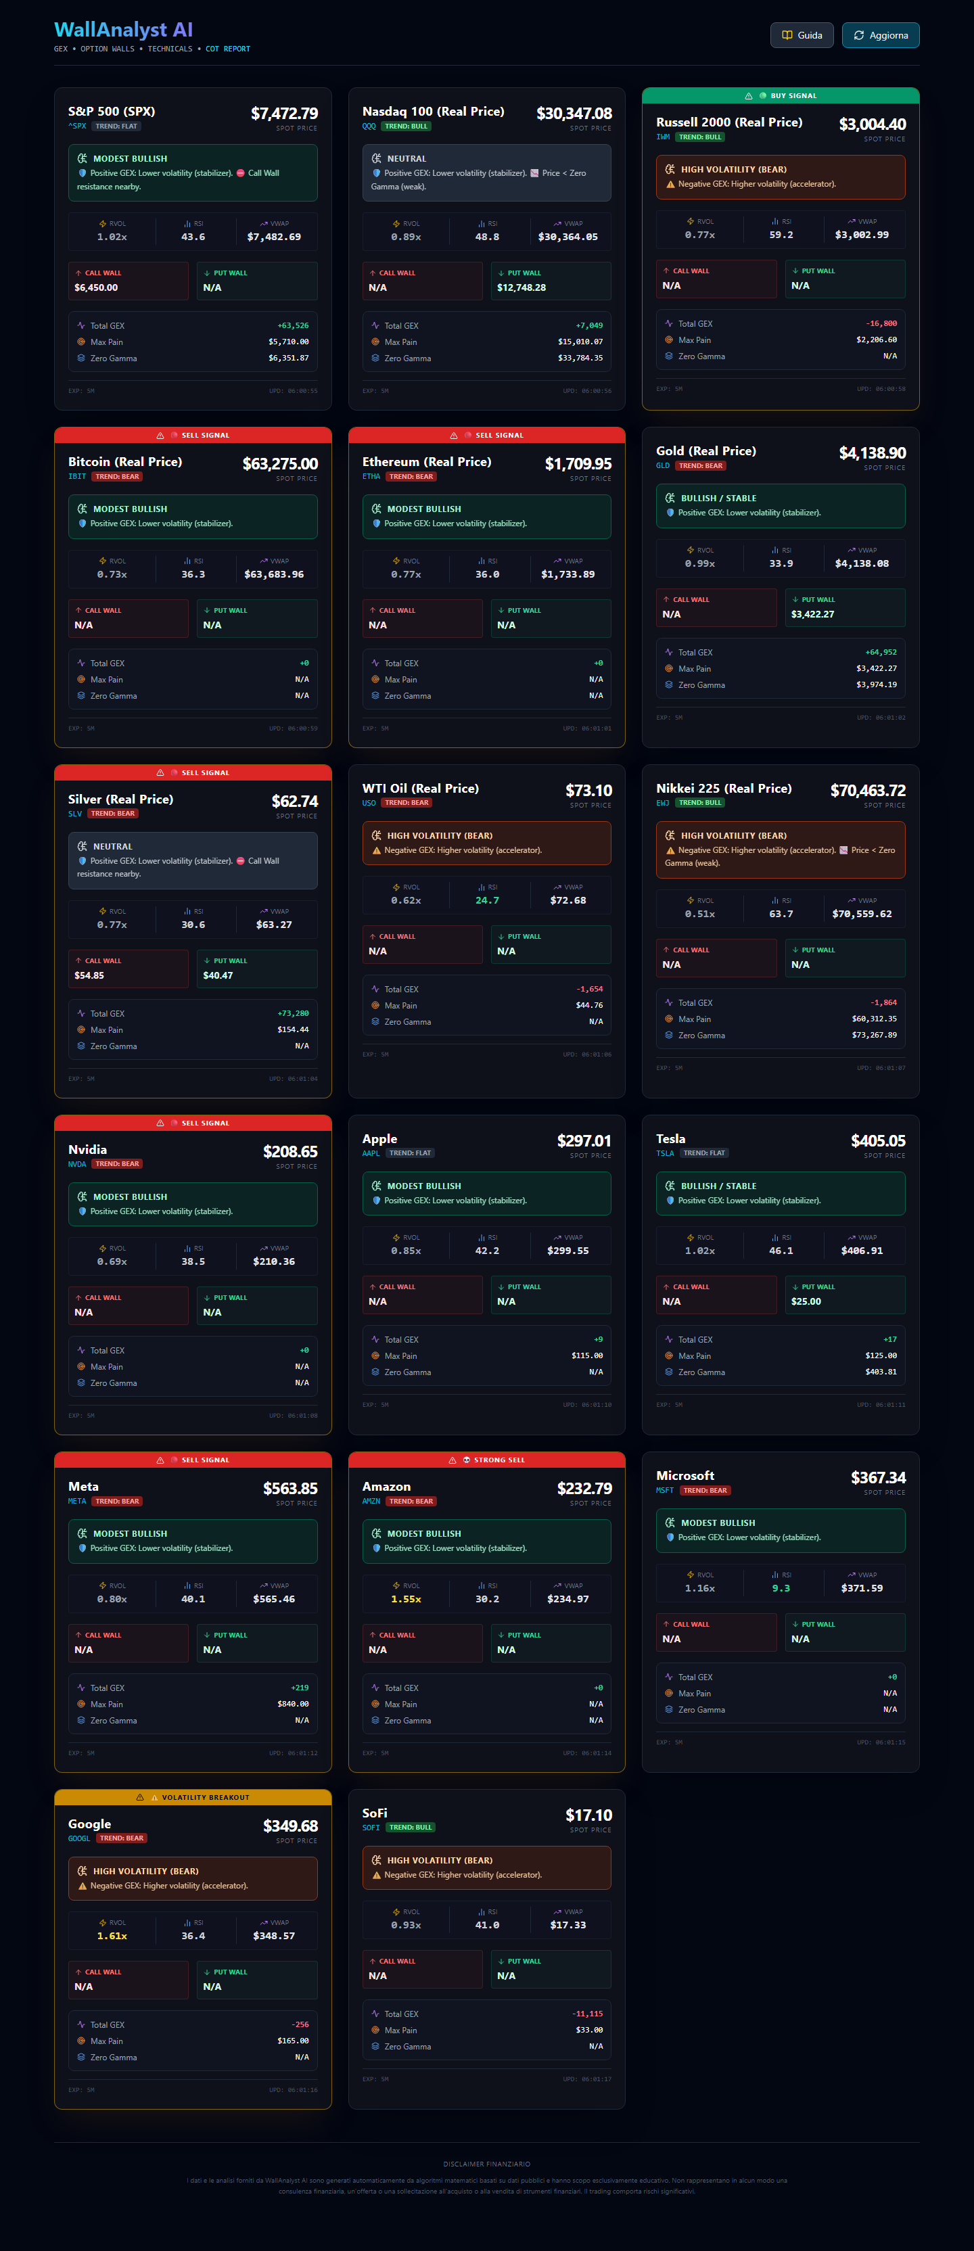
Task: Click the Zero Gamma layers icon in Gold card
Action: tap(669, 684)
